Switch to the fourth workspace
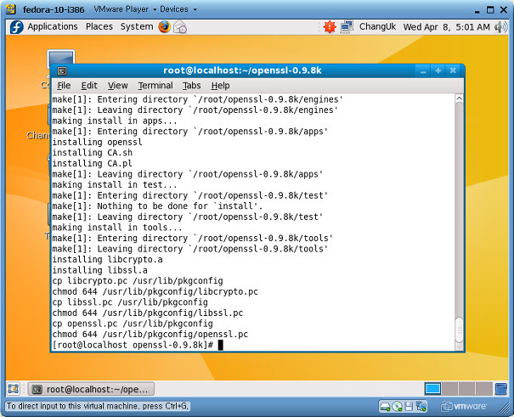 click(484, 389)
